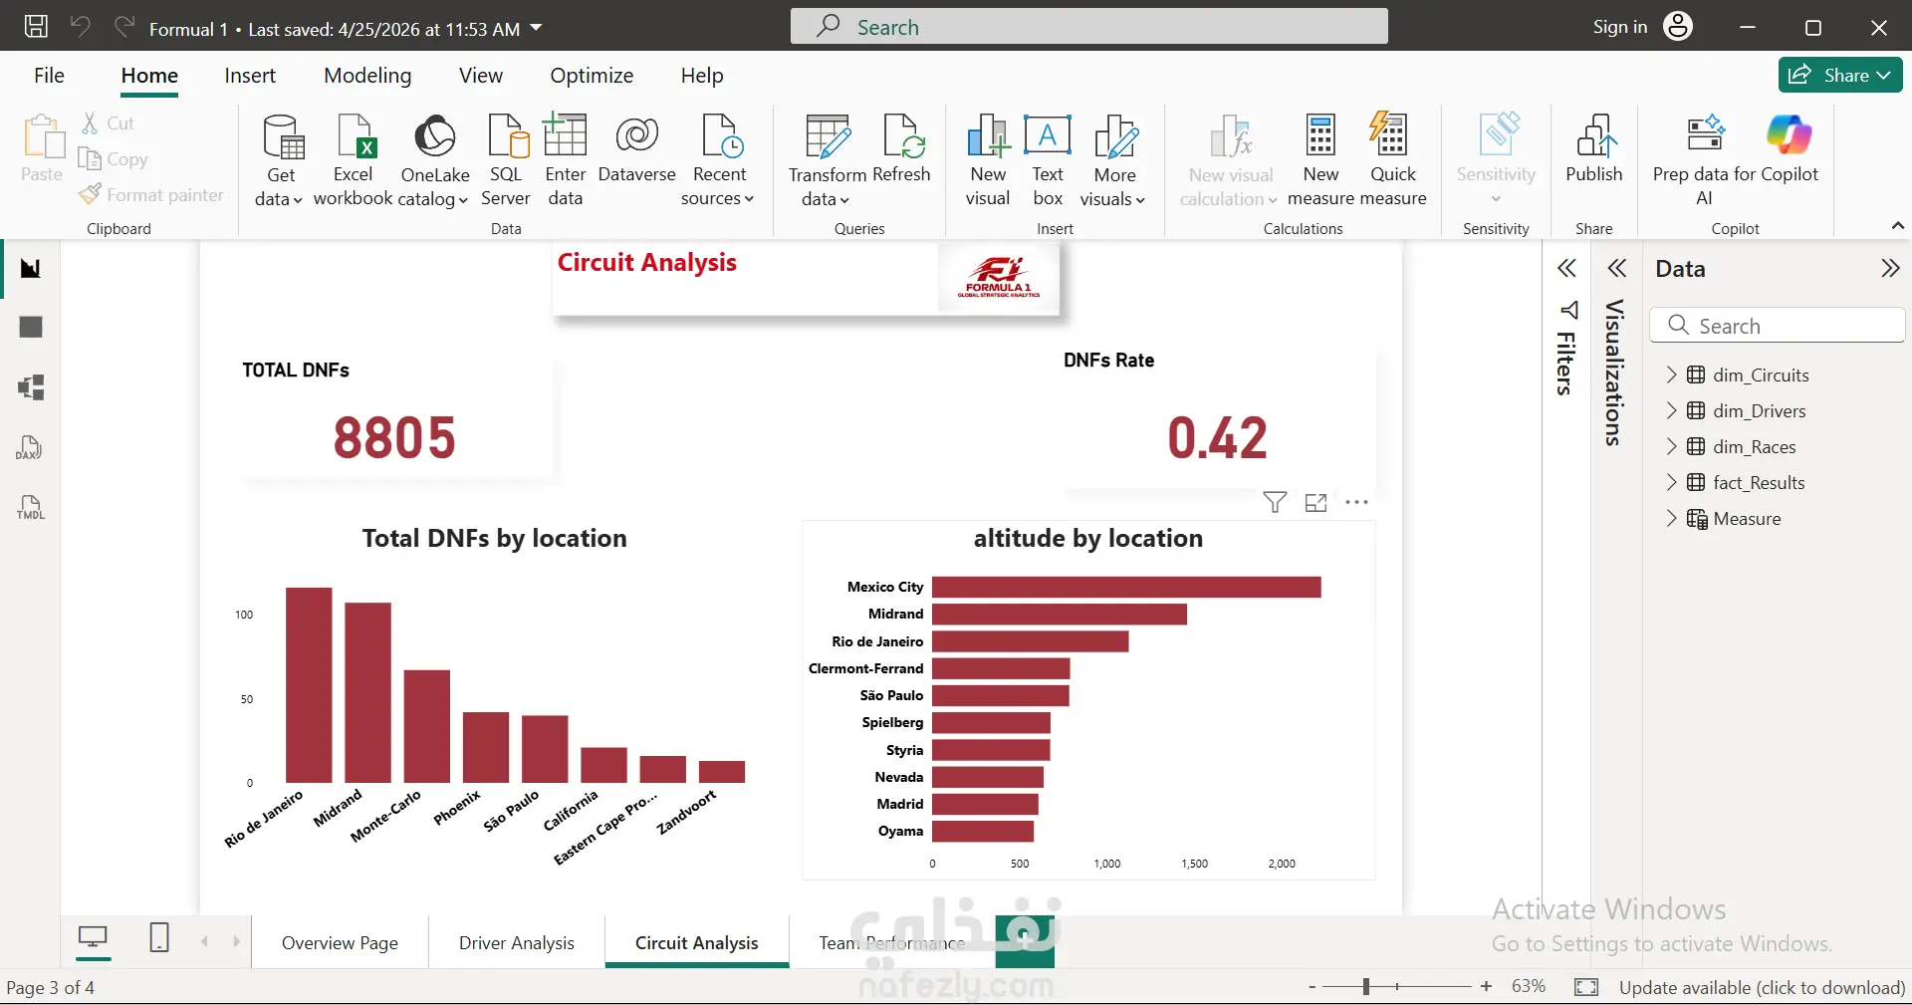
Task: Click the Undo arrow icon
Action: tap(81, 27)
